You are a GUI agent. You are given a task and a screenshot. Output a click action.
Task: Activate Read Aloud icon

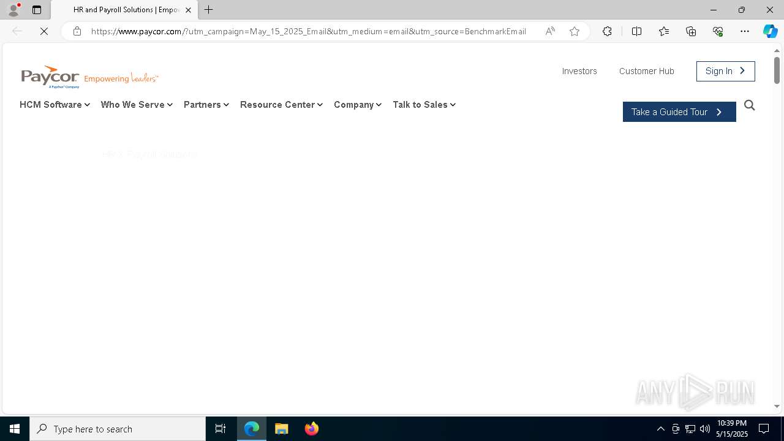click(x=550, y=31)
